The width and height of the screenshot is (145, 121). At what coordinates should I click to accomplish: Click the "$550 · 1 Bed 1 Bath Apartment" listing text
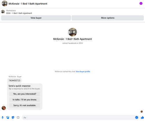click(19, 13)
